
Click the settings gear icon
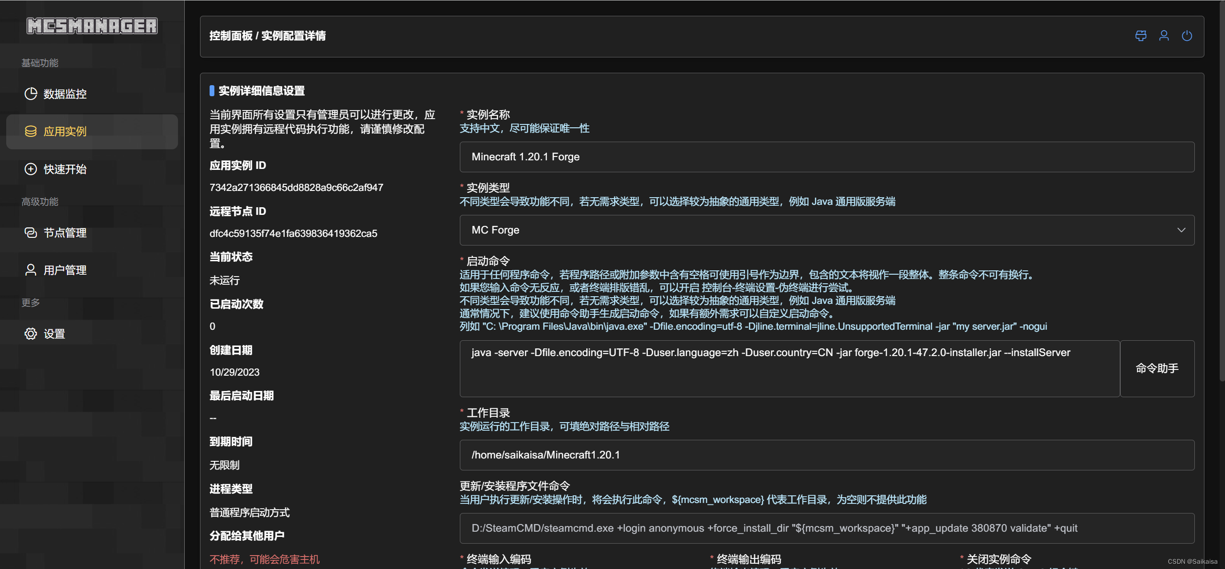(31, 334)
